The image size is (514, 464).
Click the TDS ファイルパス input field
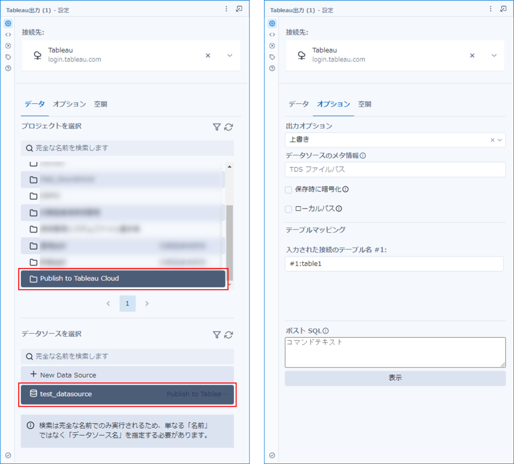pos(395,169)
